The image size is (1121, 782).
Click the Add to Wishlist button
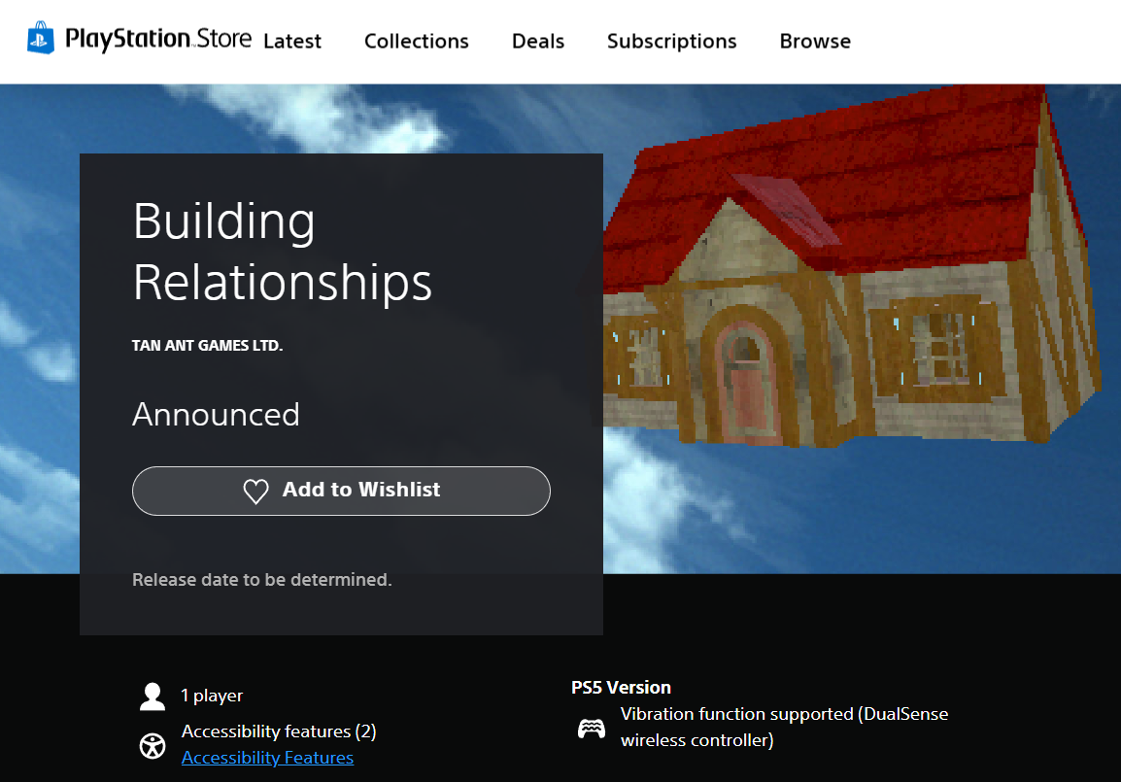tap(341, 492)
